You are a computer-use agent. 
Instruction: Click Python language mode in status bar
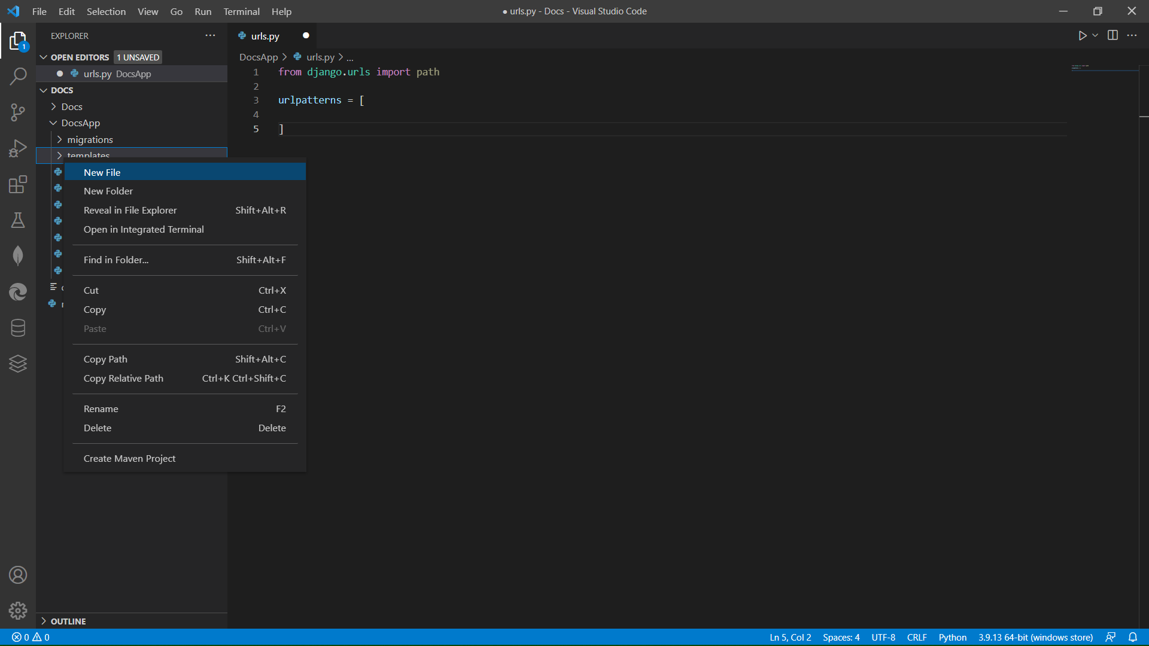pyautogui.click(x=952, y=637)
